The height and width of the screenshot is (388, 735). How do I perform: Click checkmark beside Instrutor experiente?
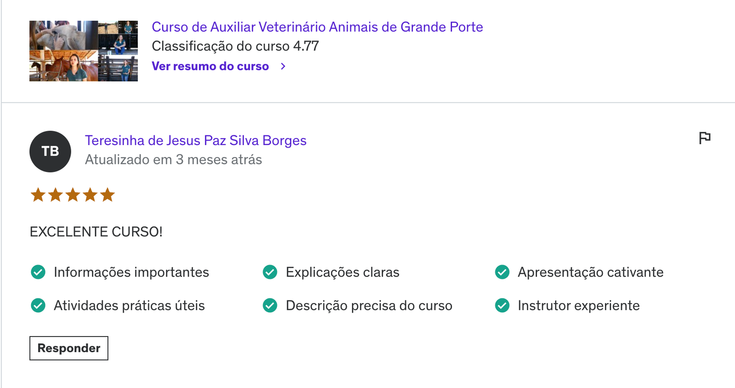pos(502,305)
